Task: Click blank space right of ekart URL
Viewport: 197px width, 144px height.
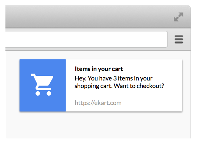Action: pyautogui.click(x=151, y=103)
